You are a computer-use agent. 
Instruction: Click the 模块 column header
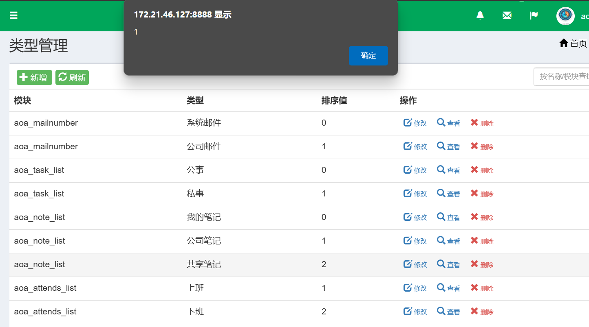(x=22, y=100)
